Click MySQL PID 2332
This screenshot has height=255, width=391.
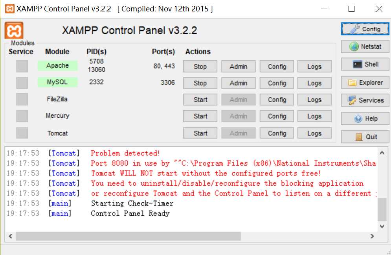[x=96, y=82]
